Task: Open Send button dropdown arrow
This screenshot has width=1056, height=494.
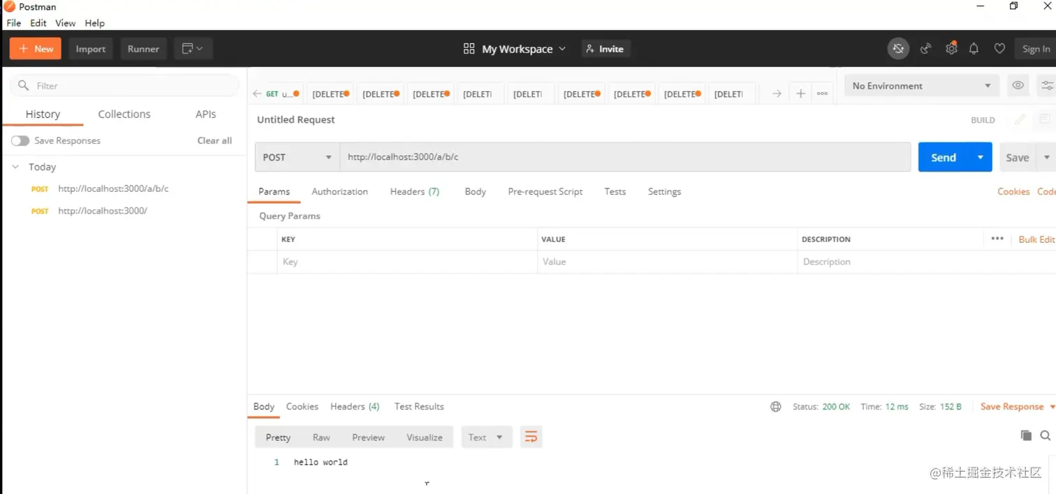Action: pyautogui.click(x=981, y=158)
